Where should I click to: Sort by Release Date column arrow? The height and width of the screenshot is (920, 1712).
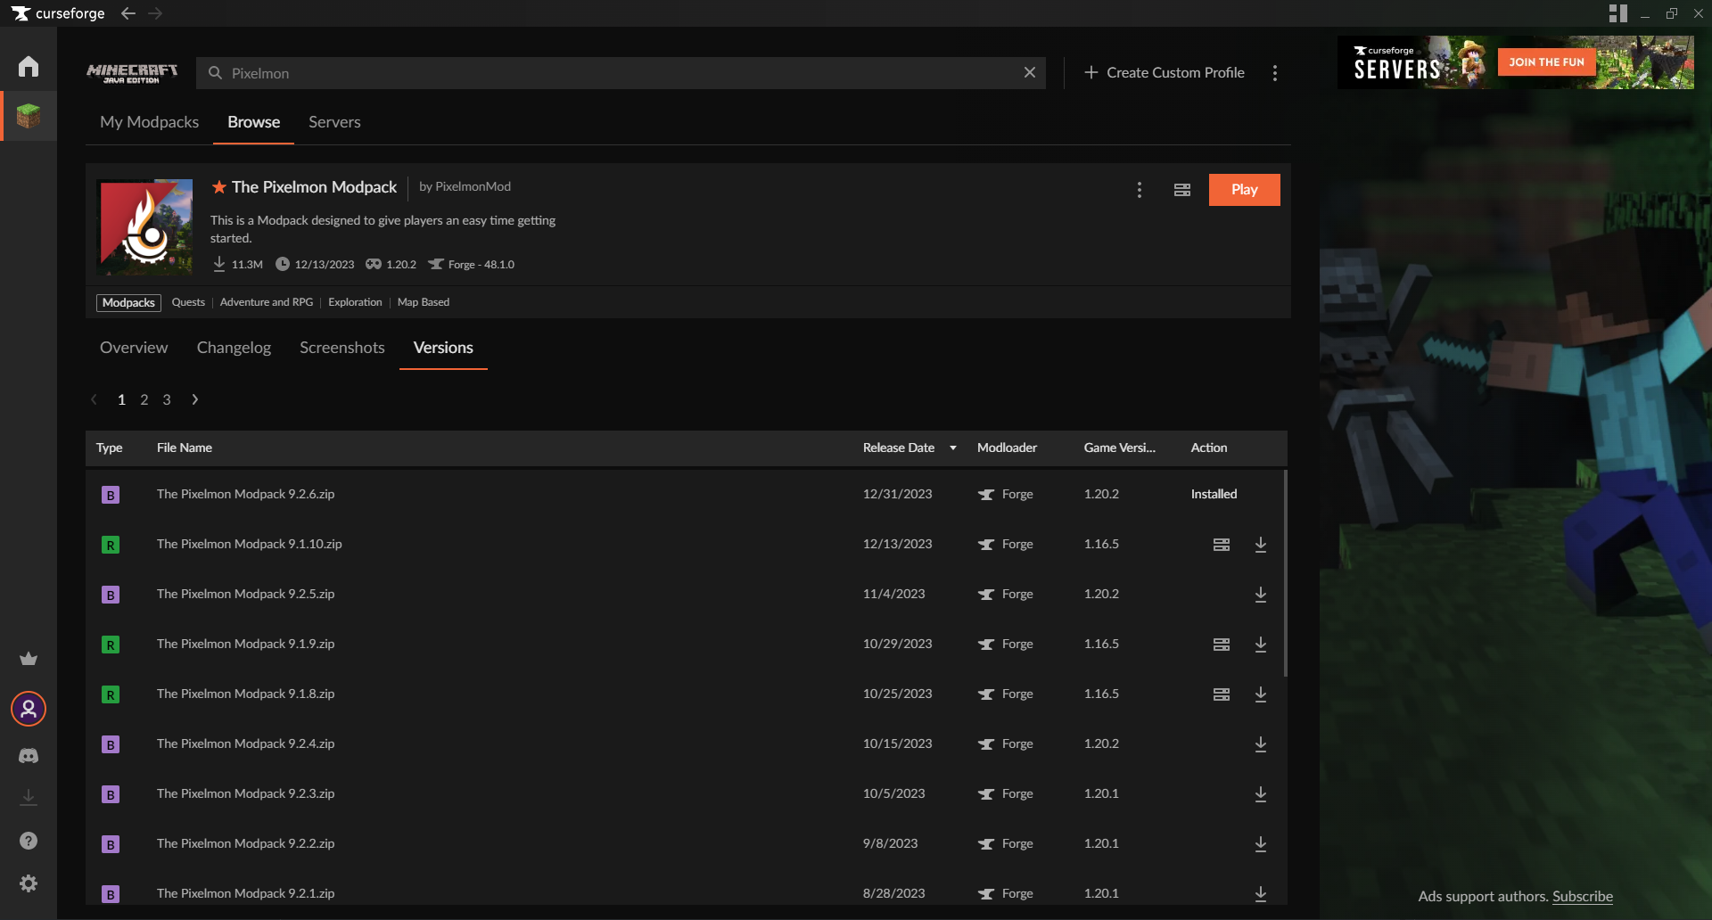[x=952, y=448]
